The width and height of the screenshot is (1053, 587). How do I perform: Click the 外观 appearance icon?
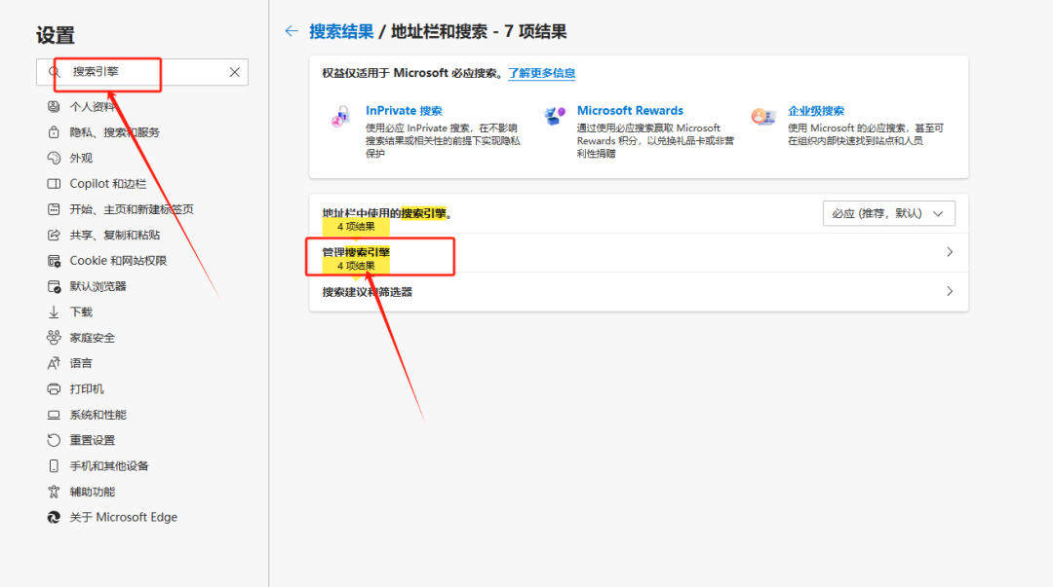54,158
